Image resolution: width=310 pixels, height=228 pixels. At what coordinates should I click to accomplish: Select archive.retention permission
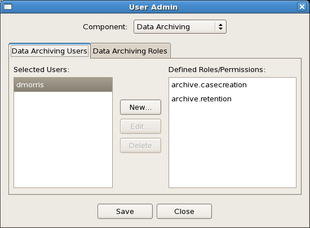[201, 99]
